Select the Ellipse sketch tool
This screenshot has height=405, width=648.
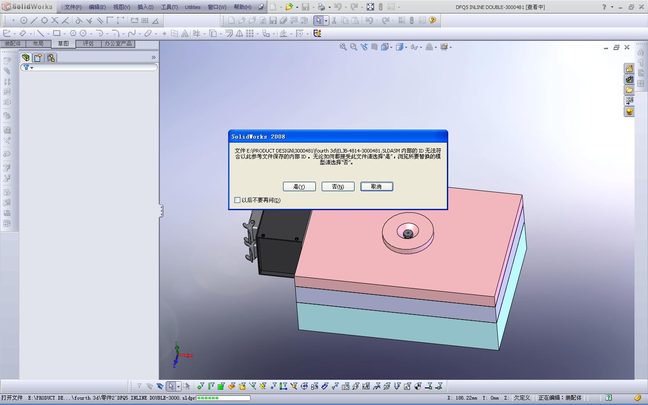tap(148, 33)
